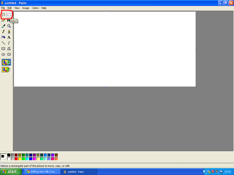Pick the black color swatch
This screenshot has height=175, width=234.
coord(9,155)
